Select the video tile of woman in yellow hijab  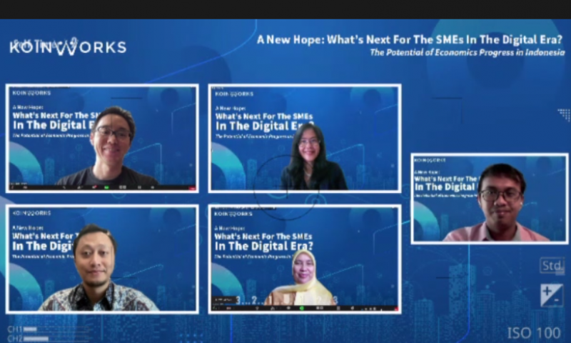point(305,259)
